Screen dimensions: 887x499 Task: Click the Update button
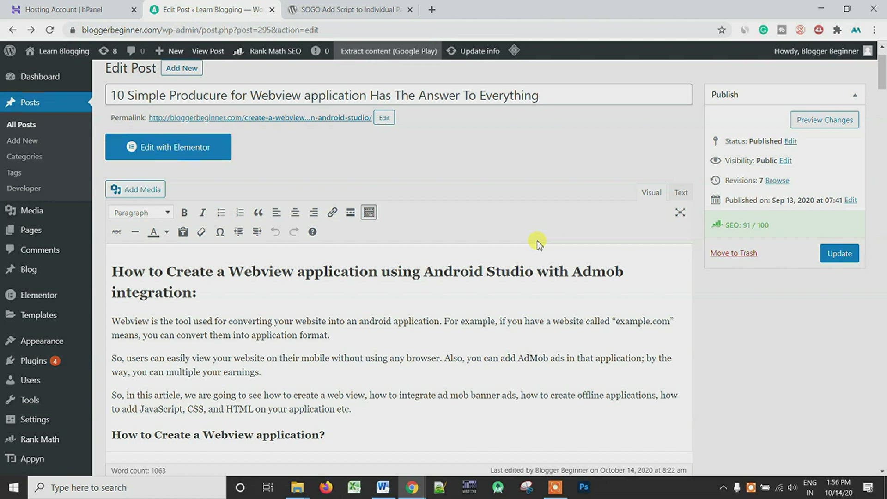839,253
